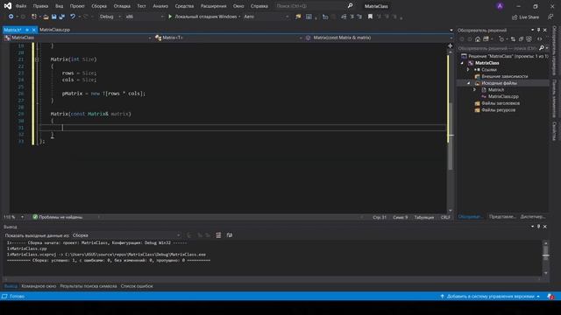Switch to the Командное окно tab
The image size is (561, 315).
39,286
